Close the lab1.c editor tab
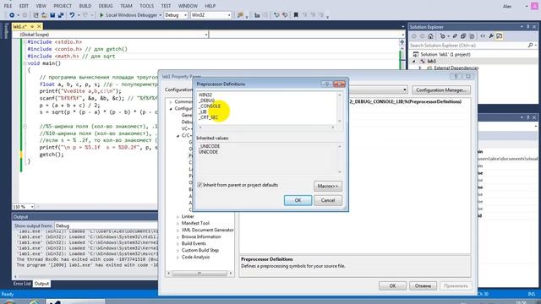 coord(39,26)
